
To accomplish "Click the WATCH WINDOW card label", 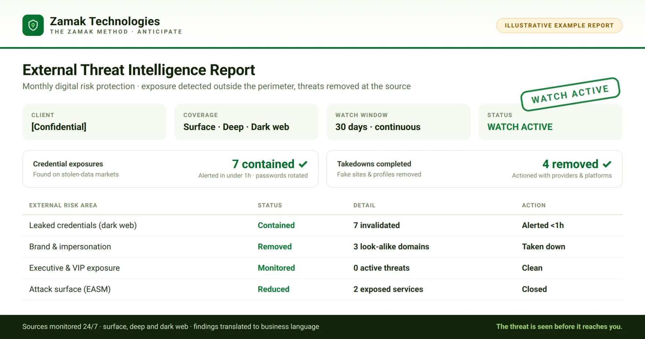I will pyautogui.click(x=361, y=115).
